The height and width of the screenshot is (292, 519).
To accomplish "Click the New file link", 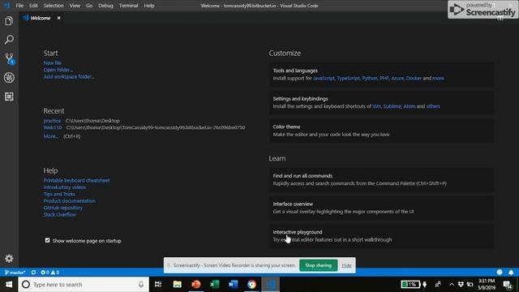I will pos(52,63).
